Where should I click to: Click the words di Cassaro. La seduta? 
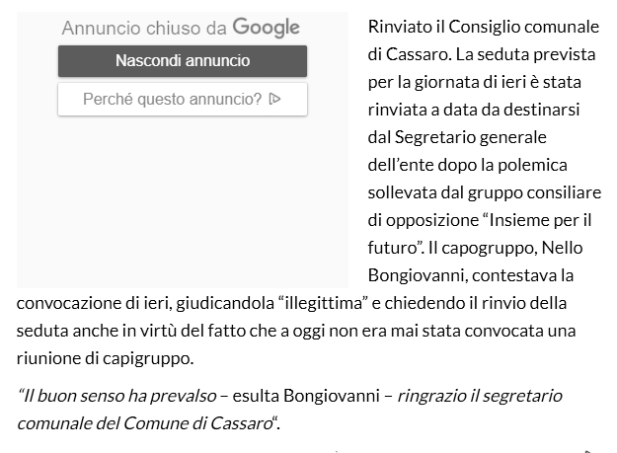[x=448, y=54]
